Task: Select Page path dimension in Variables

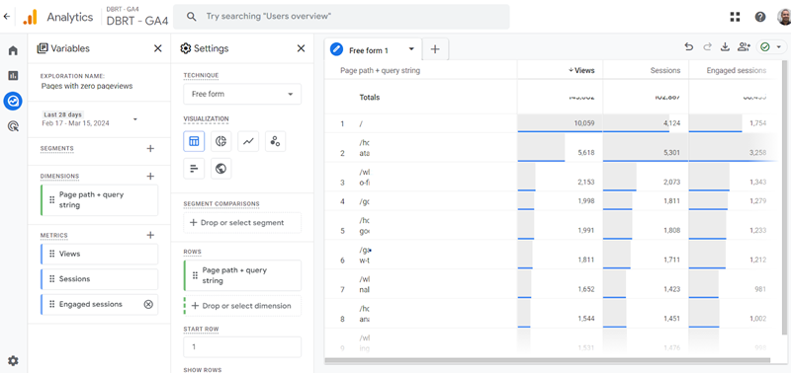Action: (x=99, y=200)
